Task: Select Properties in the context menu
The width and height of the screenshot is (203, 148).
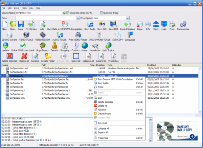Action: pyautogui.click(x=103, y=138)
